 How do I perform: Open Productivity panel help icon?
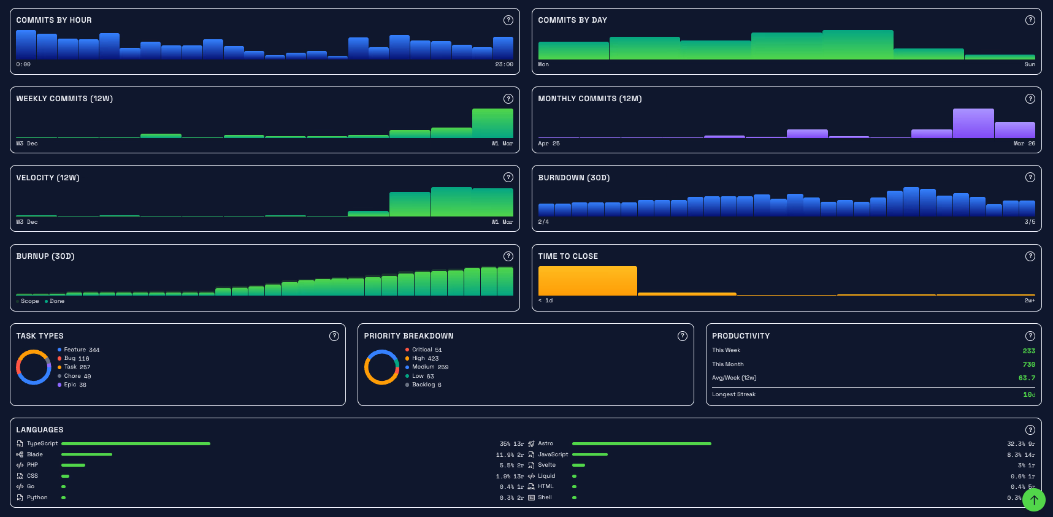(x=1030, y=336)
